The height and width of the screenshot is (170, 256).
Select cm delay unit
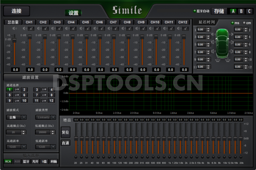tap(244, 23)
